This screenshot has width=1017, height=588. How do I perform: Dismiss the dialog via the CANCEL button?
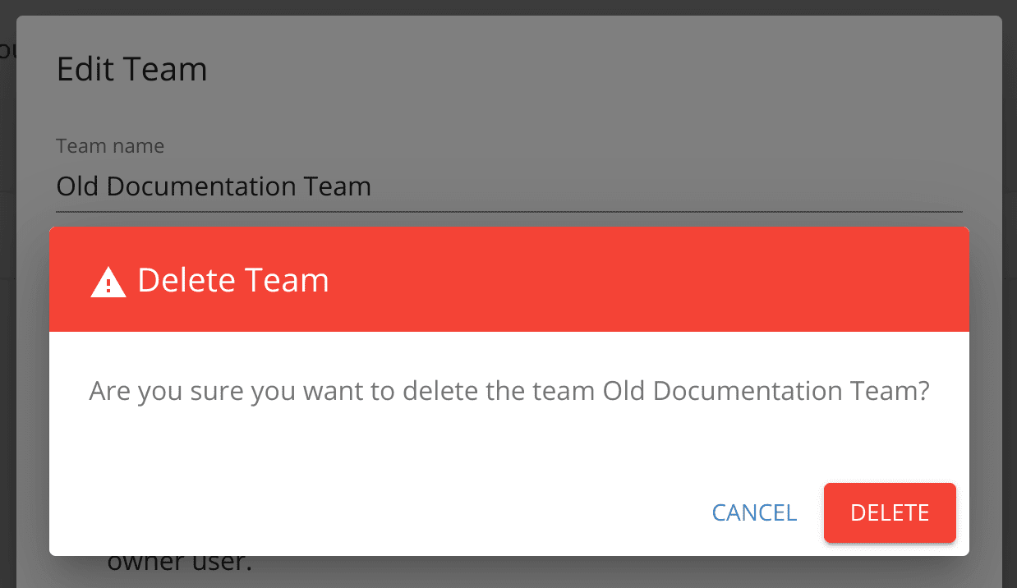754,512
